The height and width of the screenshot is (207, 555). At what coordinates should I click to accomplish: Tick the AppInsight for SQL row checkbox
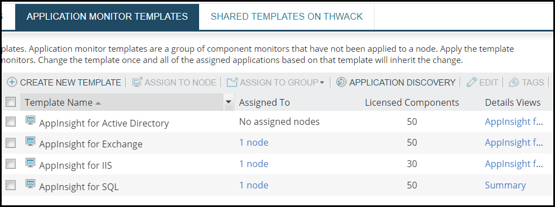pos(11,185)
